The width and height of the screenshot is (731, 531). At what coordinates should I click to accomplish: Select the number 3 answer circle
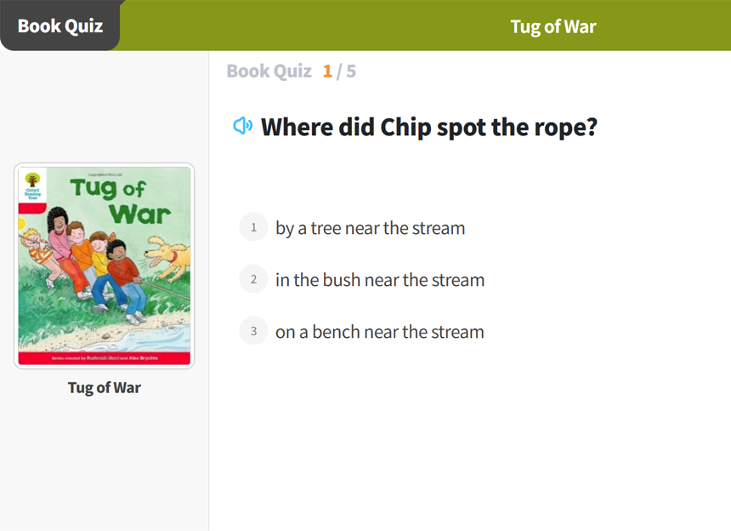point(253,331)
